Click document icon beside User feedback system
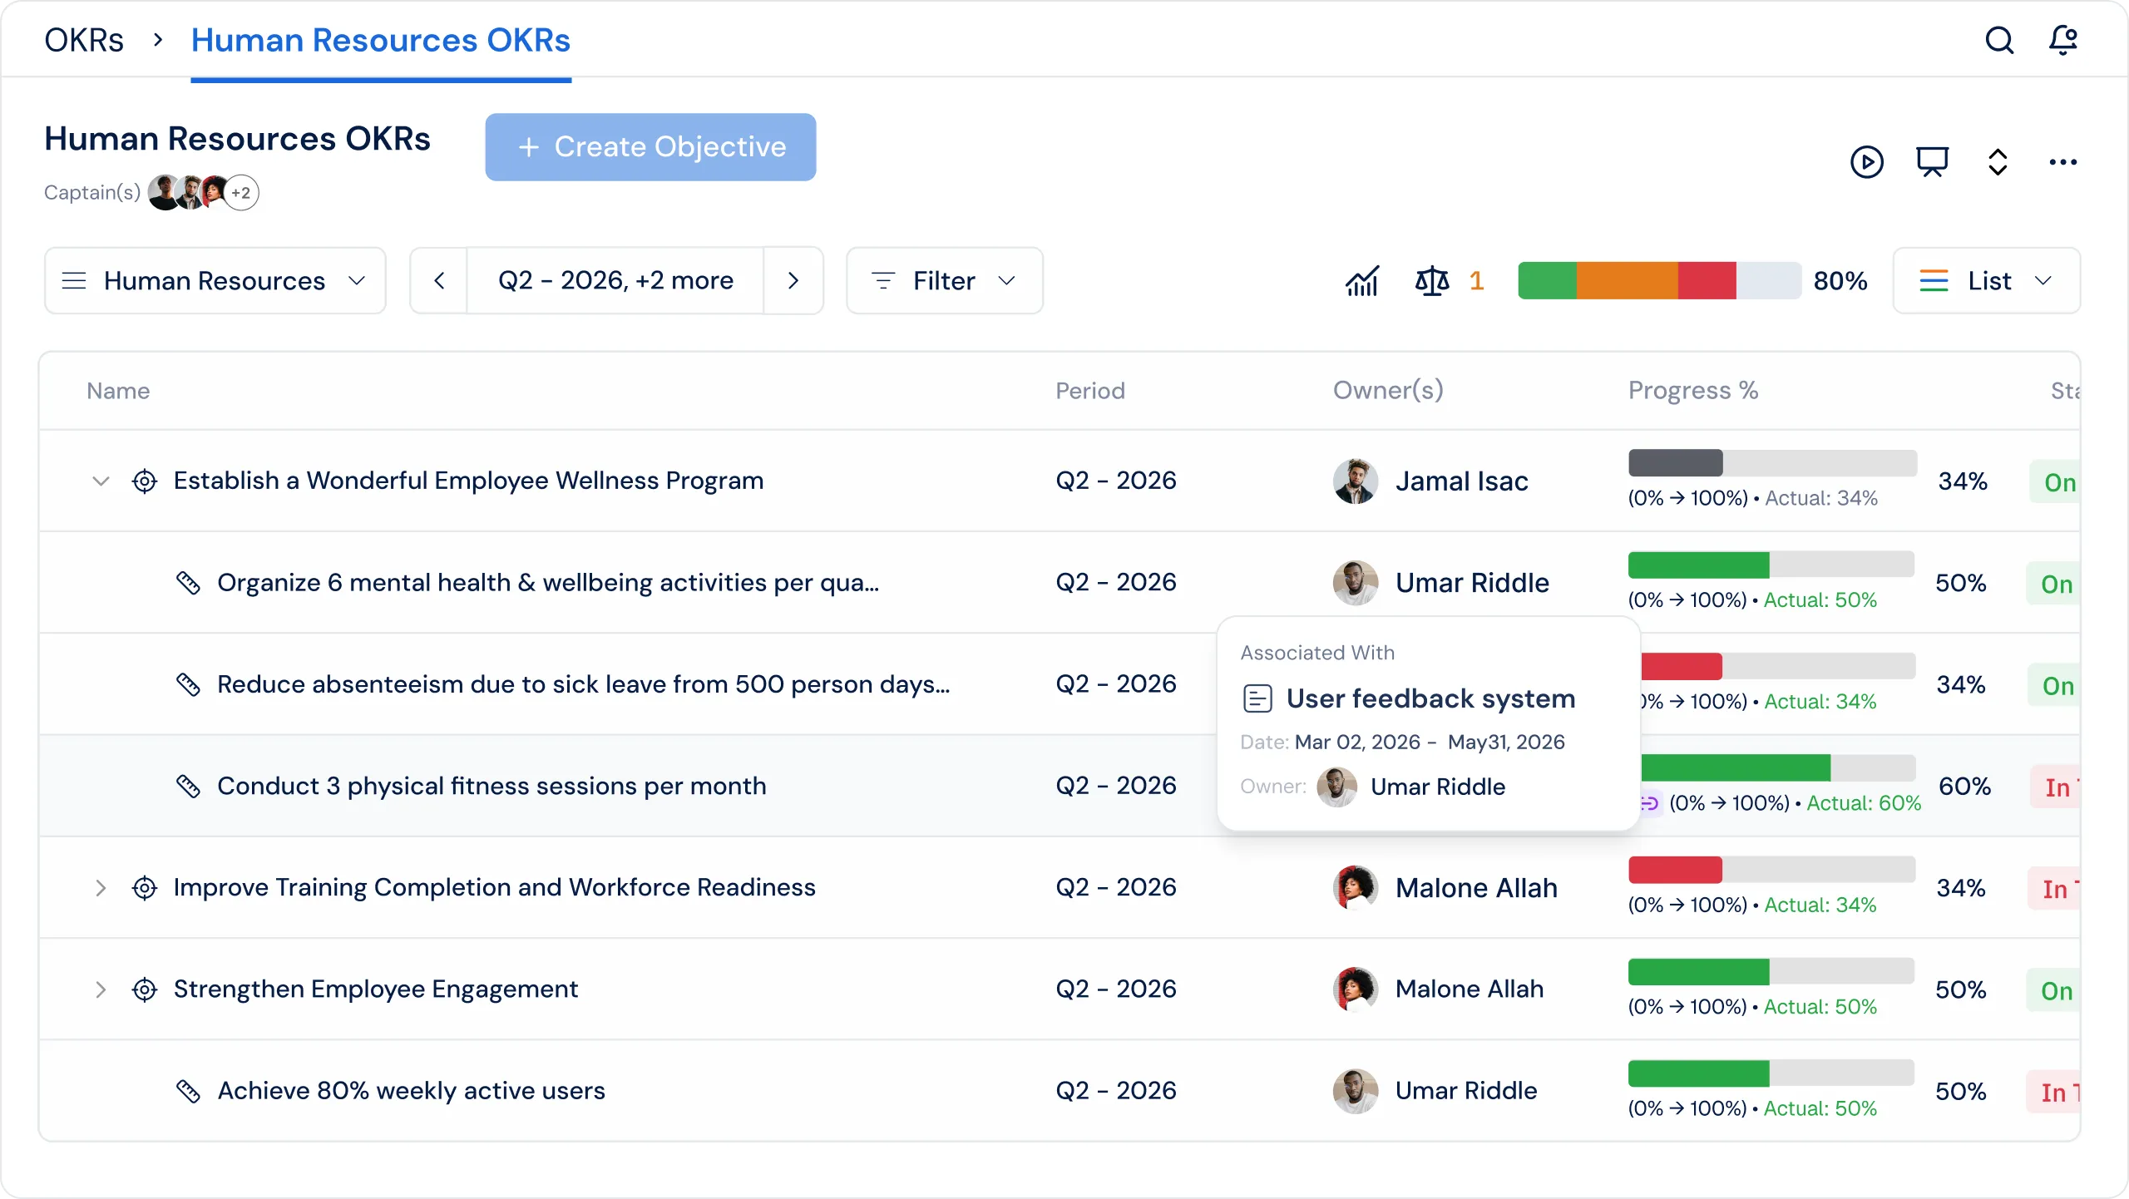The height and width of the screenshot is (1199, 2129). [1257, 698]
